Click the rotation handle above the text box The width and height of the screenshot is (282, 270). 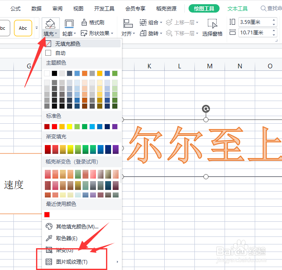(206, 109)
